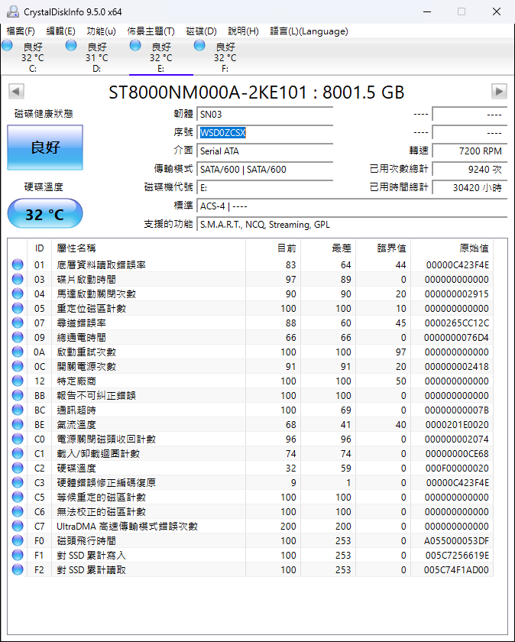Click status orb for attribute 03 row
The height and width of the screenshot is (642, 515).
click(x=18, y=279)
